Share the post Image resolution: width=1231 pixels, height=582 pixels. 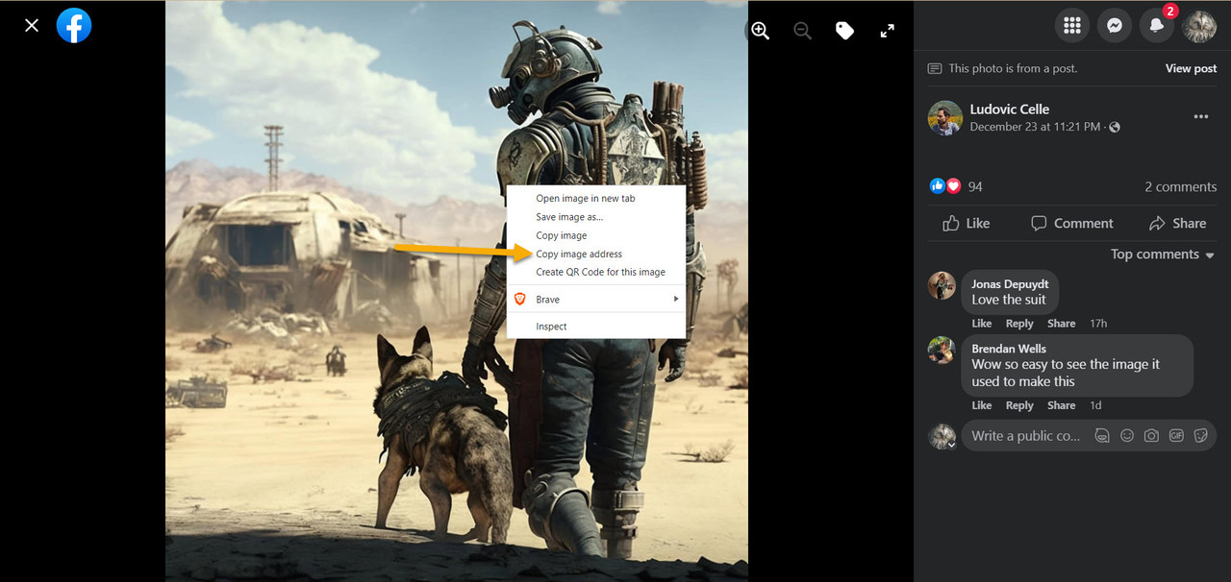1177,223
